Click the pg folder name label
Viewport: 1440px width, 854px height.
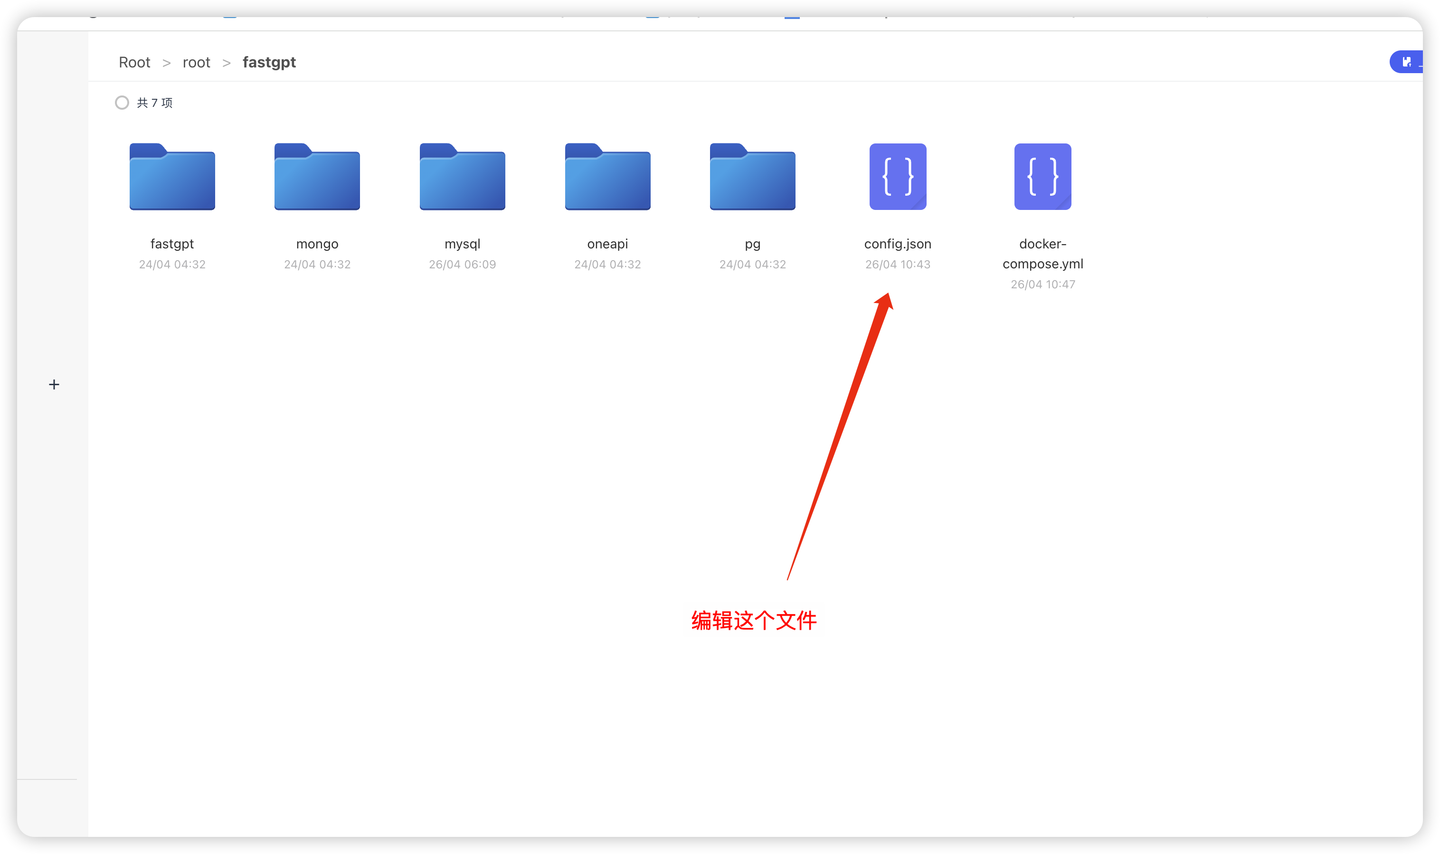point(752,244)
